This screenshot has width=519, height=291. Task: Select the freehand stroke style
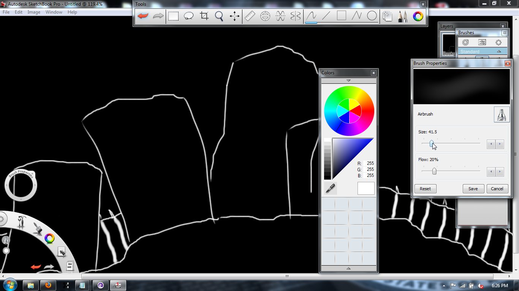(x=311, y=16)
